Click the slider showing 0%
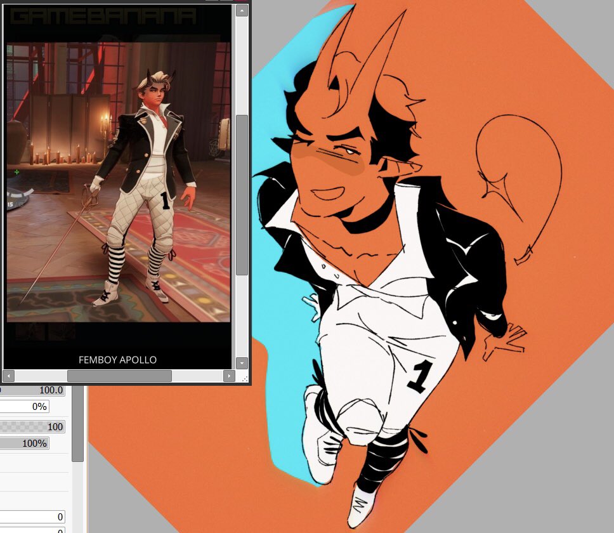This screenshot has height=533, width=614. [x=24, y=407]
